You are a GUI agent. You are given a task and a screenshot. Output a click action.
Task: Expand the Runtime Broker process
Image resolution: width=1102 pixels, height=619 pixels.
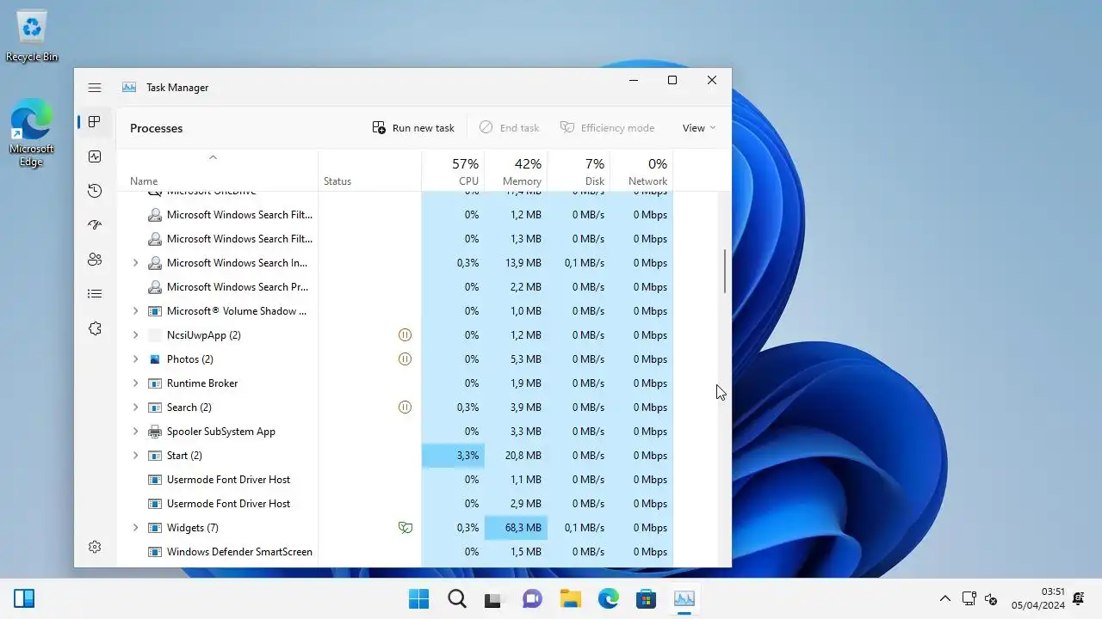(135, 383)
